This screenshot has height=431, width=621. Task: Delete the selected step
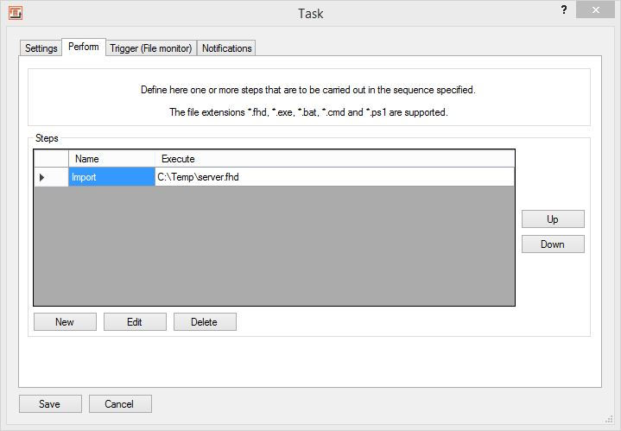coord(205,322)
